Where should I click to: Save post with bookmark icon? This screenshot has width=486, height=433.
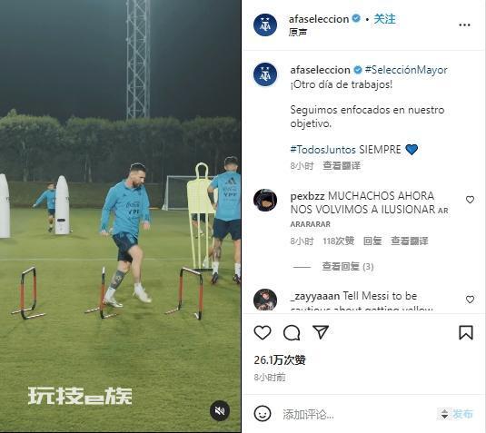tap(466, 332)
